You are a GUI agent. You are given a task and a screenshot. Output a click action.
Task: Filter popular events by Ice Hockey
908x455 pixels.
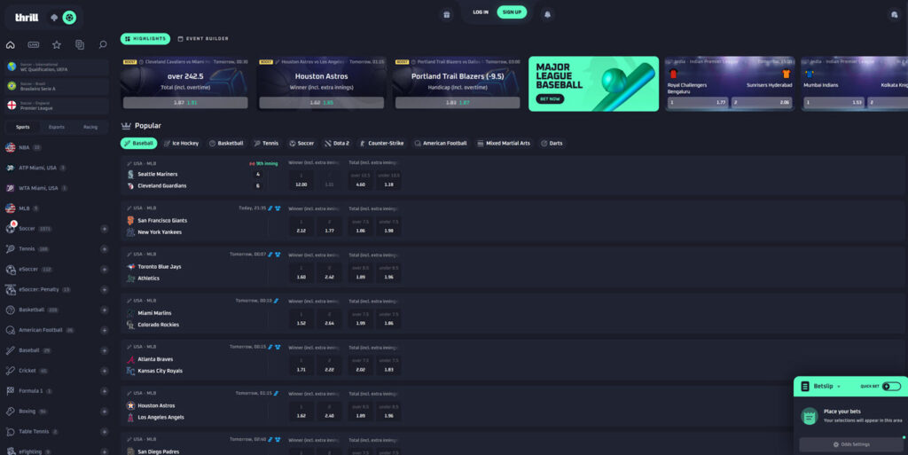(x=181, y=143)
